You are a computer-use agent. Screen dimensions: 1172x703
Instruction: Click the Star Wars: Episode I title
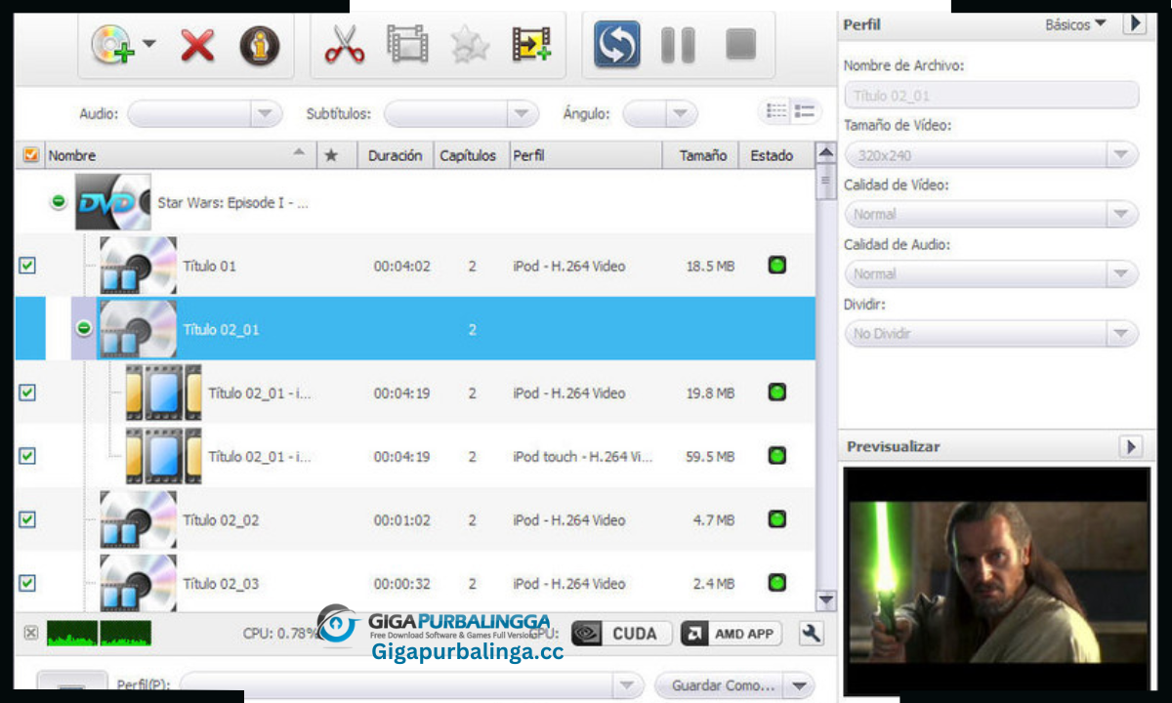click(x=233, y=203)
